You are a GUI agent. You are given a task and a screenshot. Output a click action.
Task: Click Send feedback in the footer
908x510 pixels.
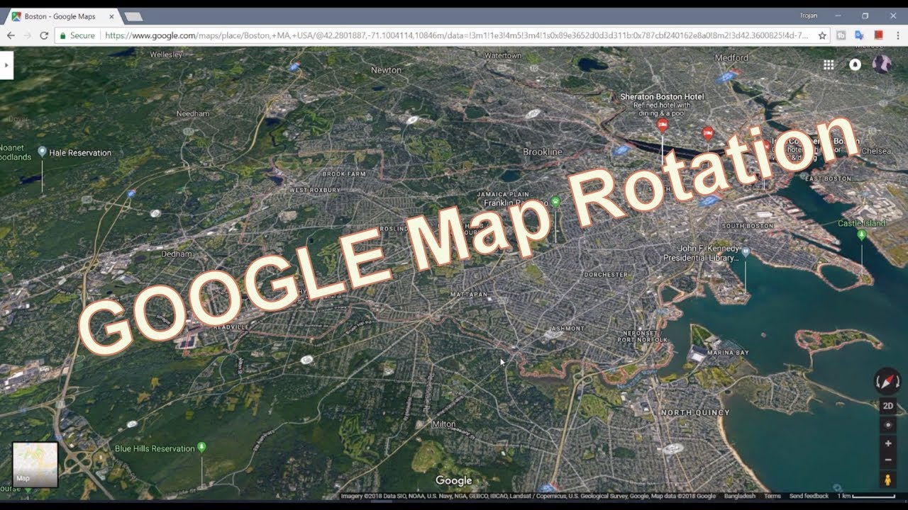[809, 496]
